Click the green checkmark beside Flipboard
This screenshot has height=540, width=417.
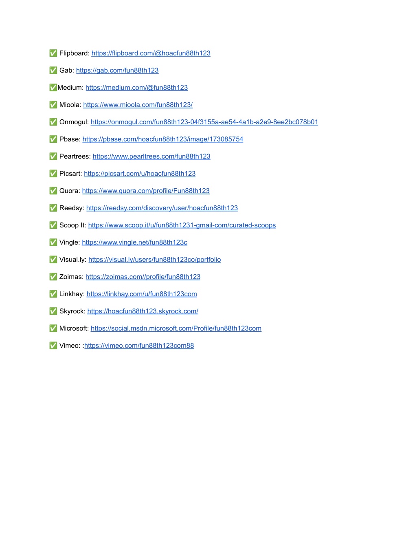point(53,53)
